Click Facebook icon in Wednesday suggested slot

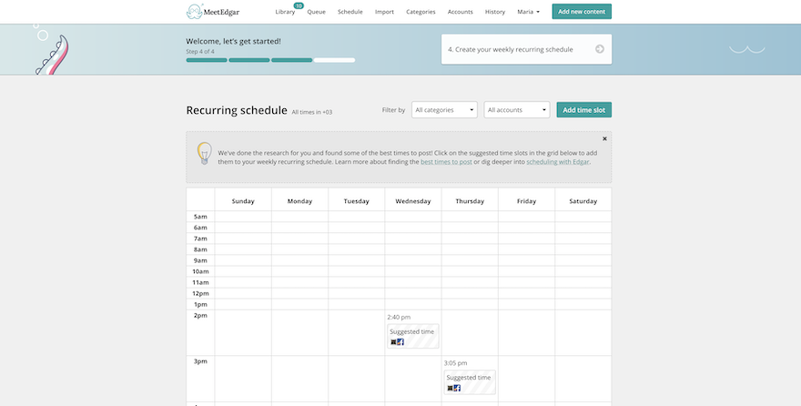(x=400, y=342)
